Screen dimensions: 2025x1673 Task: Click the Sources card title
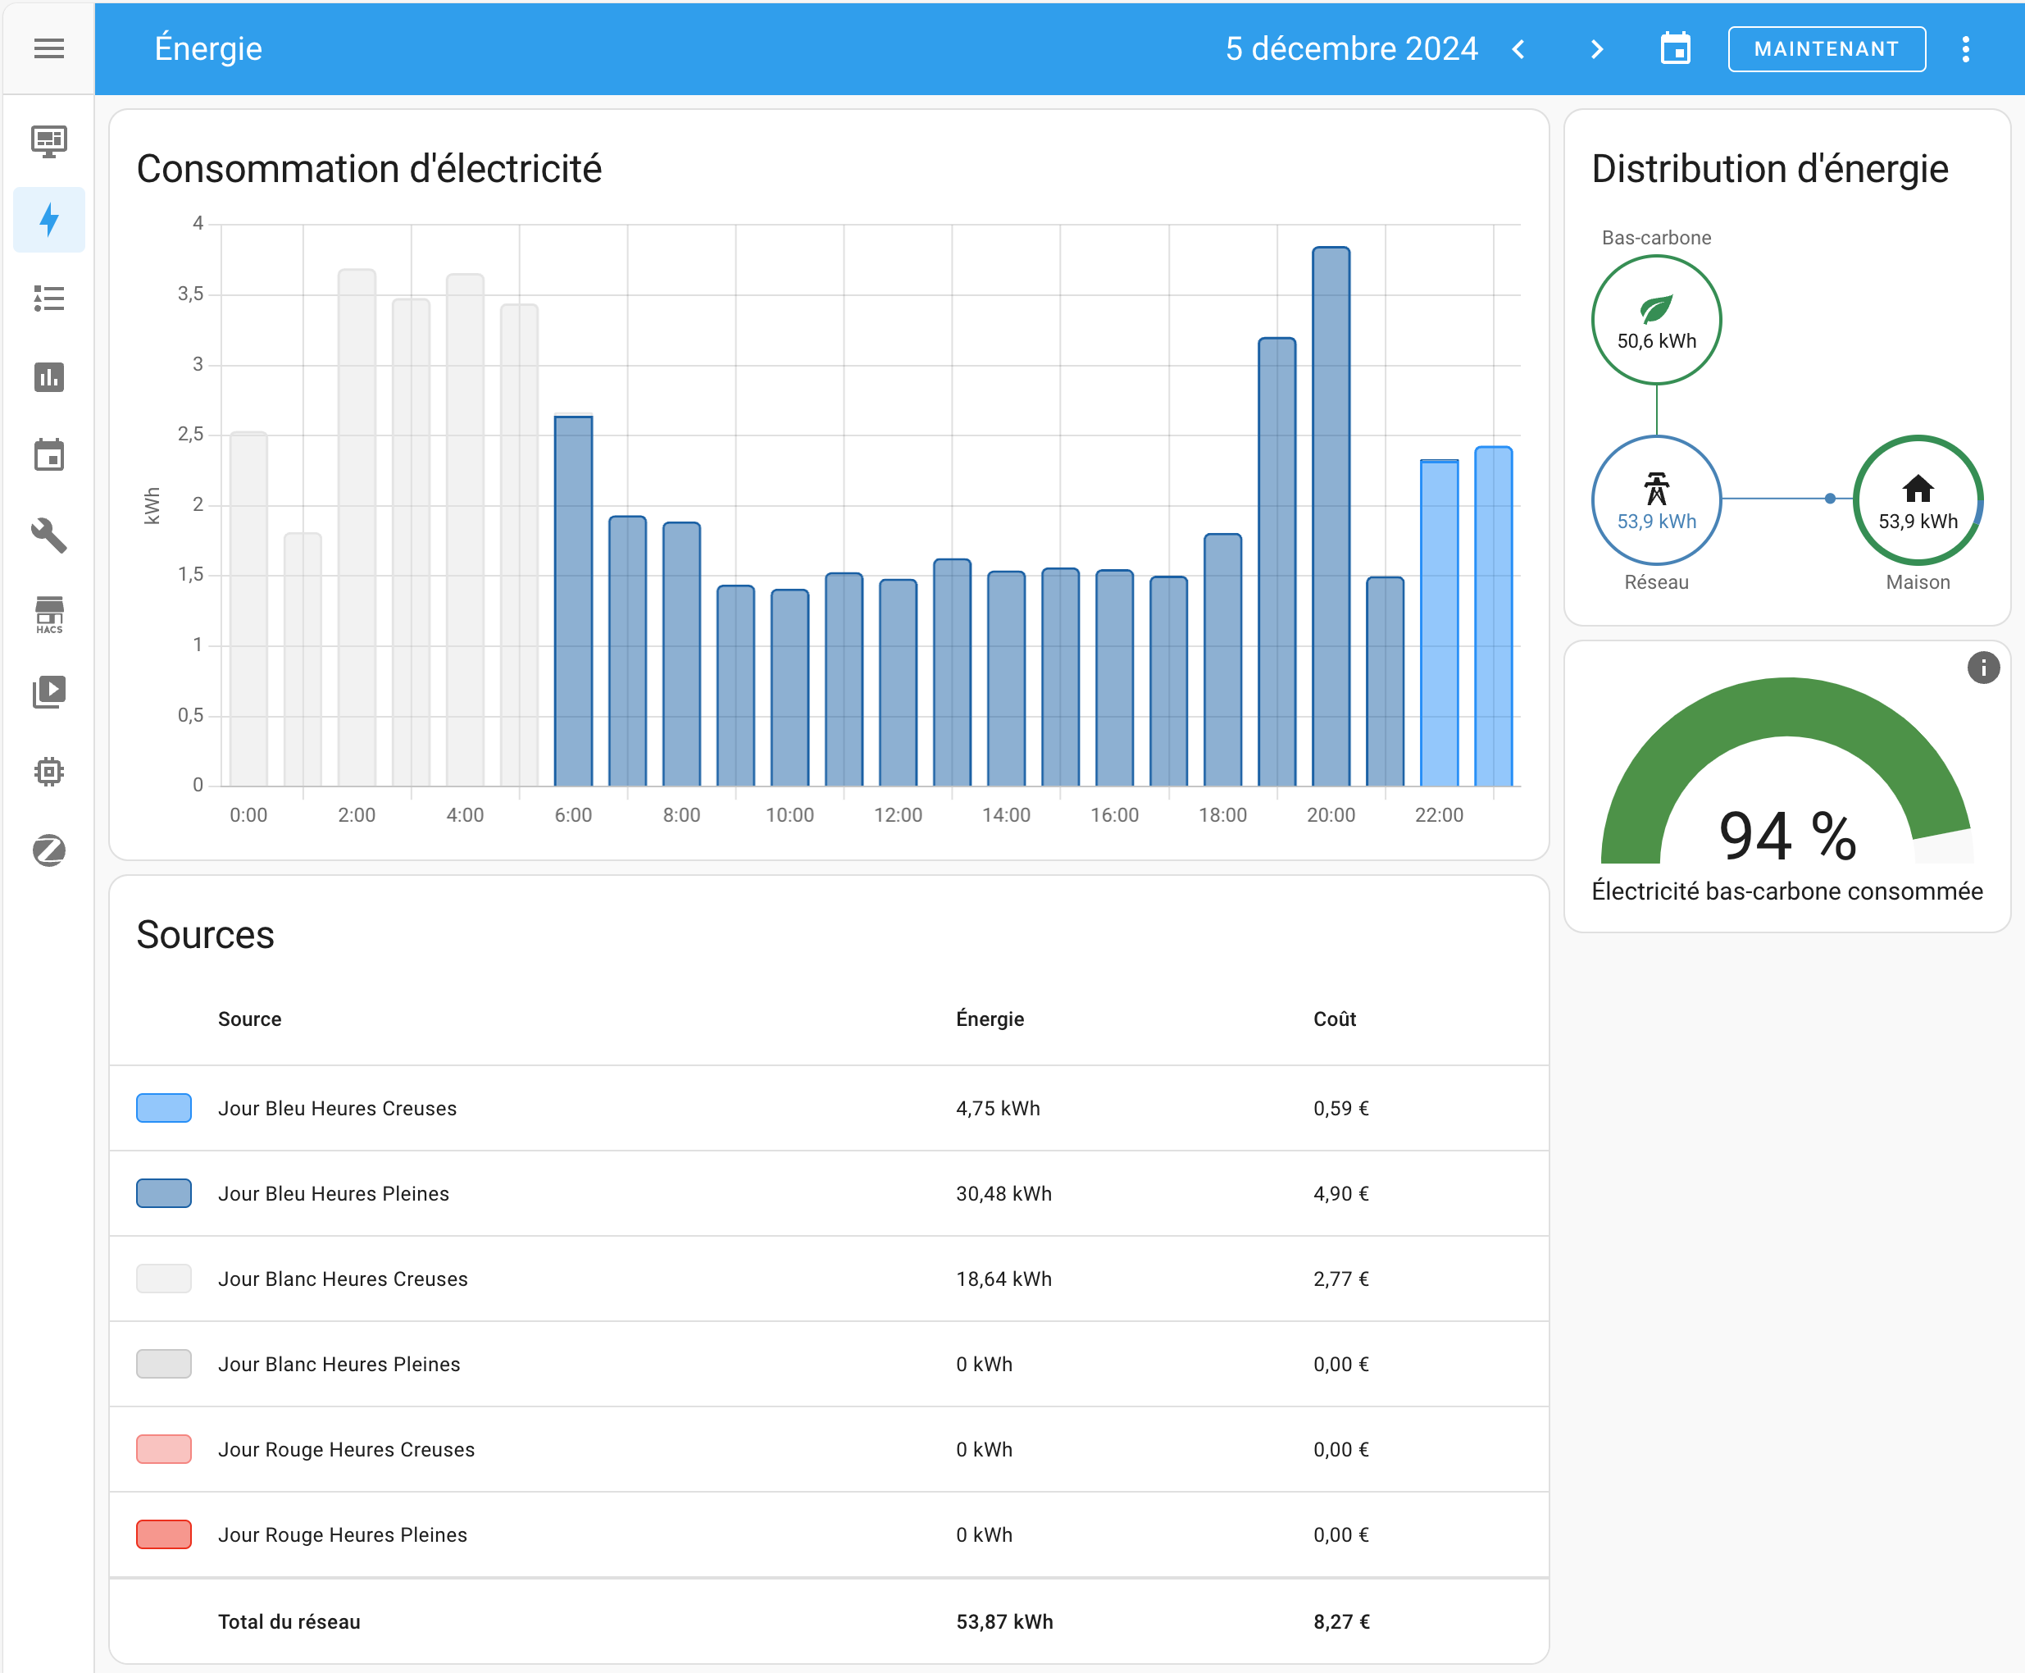(x=205, y=935)
